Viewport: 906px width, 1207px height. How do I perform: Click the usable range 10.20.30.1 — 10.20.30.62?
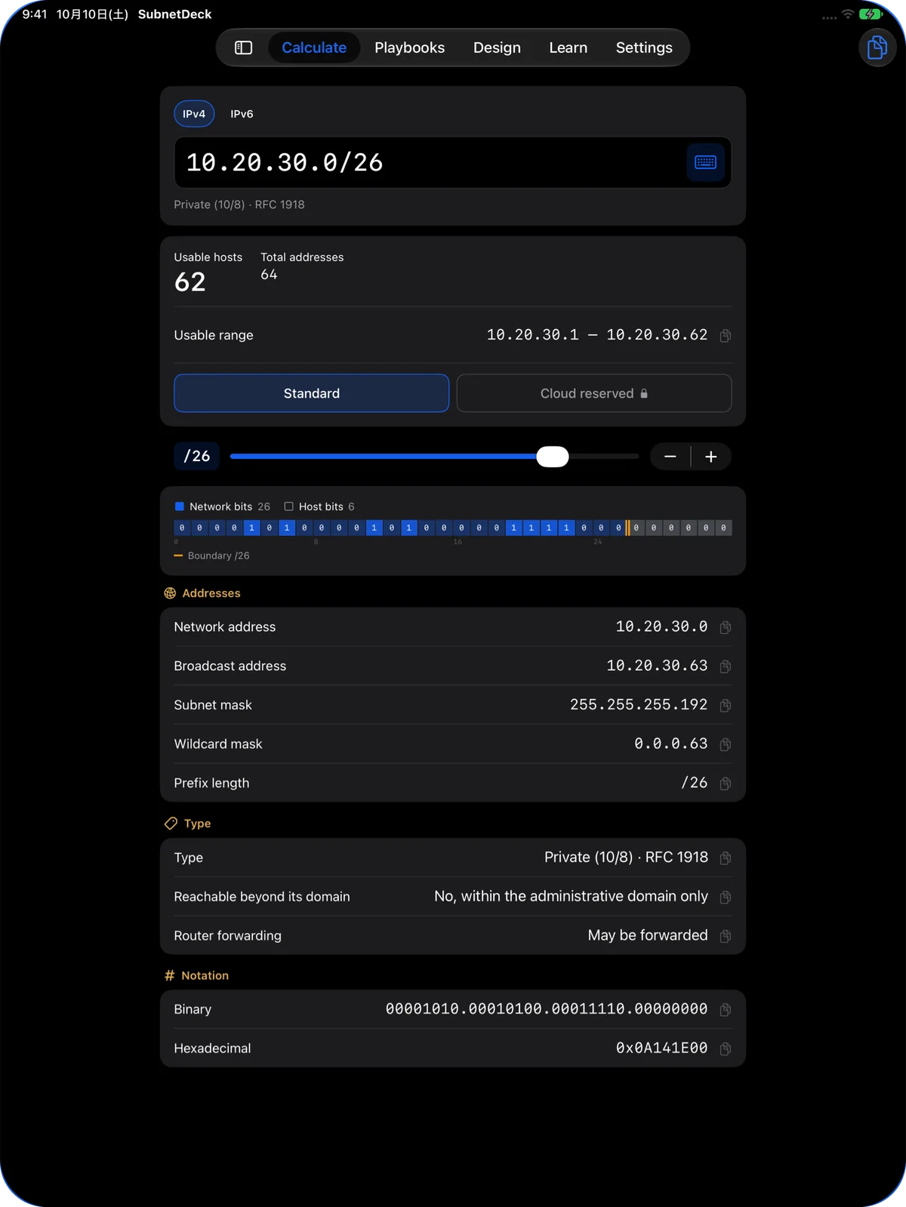click(597, 334)
